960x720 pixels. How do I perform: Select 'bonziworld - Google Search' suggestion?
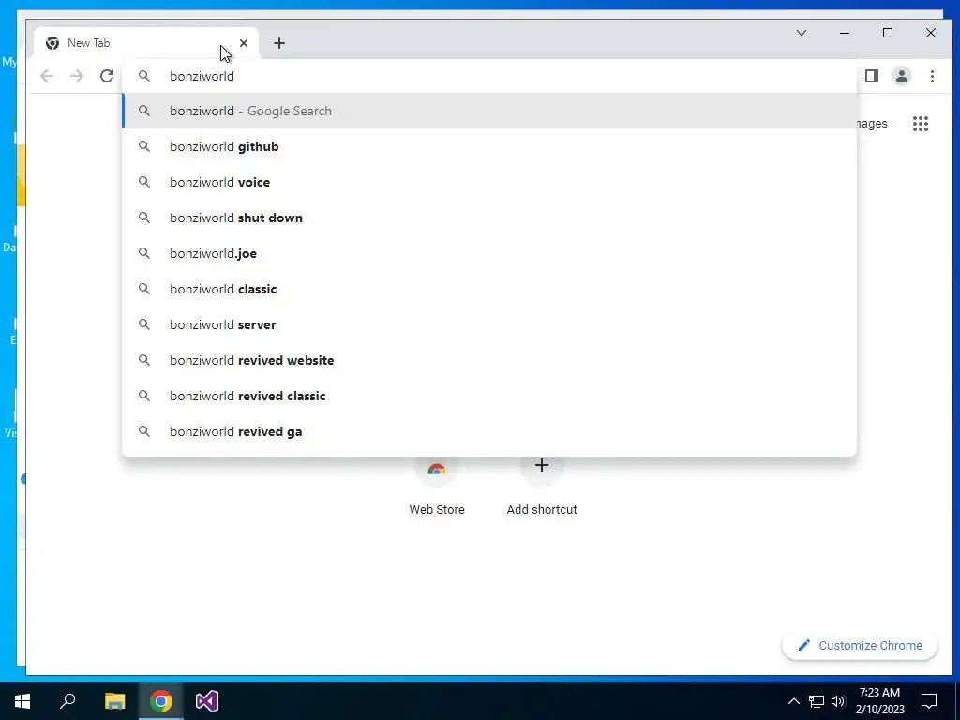click(x=489, y=111)
